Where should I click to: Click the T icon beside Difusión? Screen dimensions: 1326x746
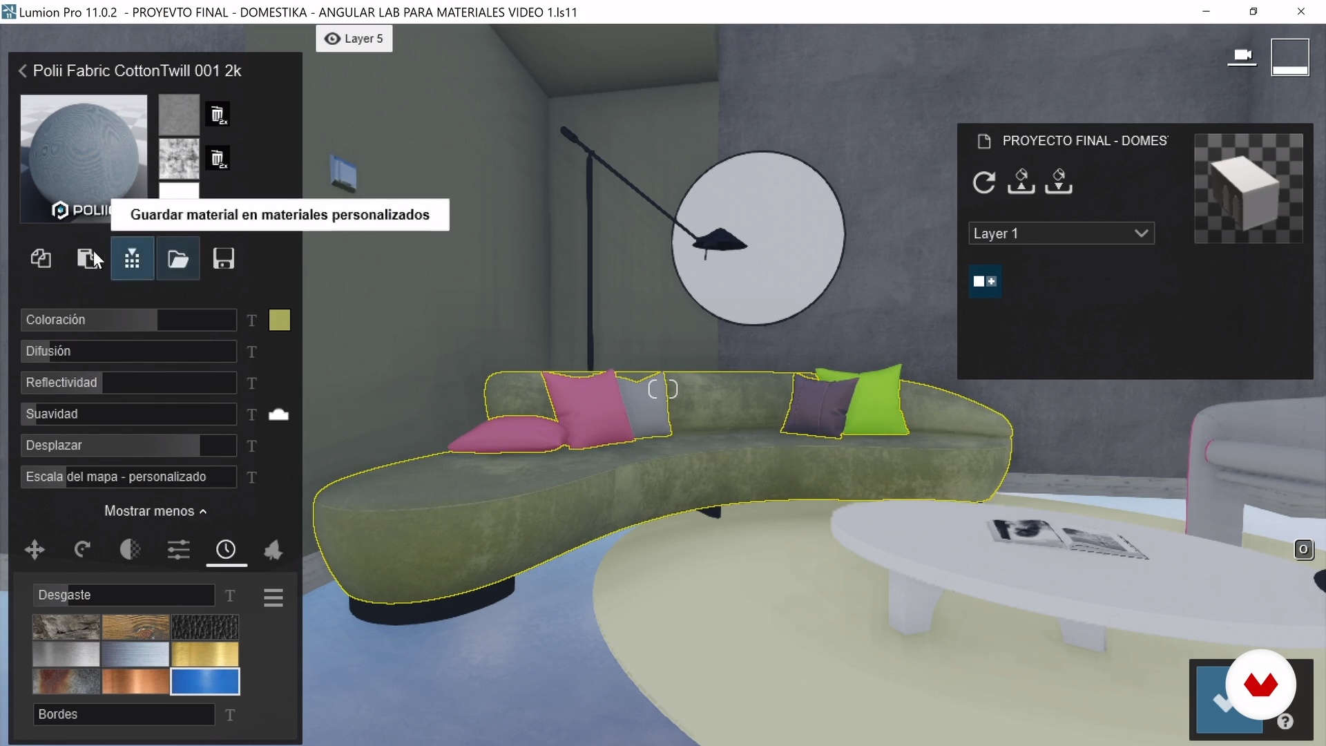252,352
